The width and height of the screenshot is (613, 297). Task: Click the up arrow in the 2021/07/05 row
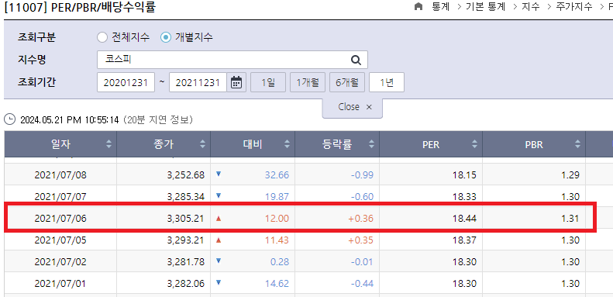click(219, 240)
